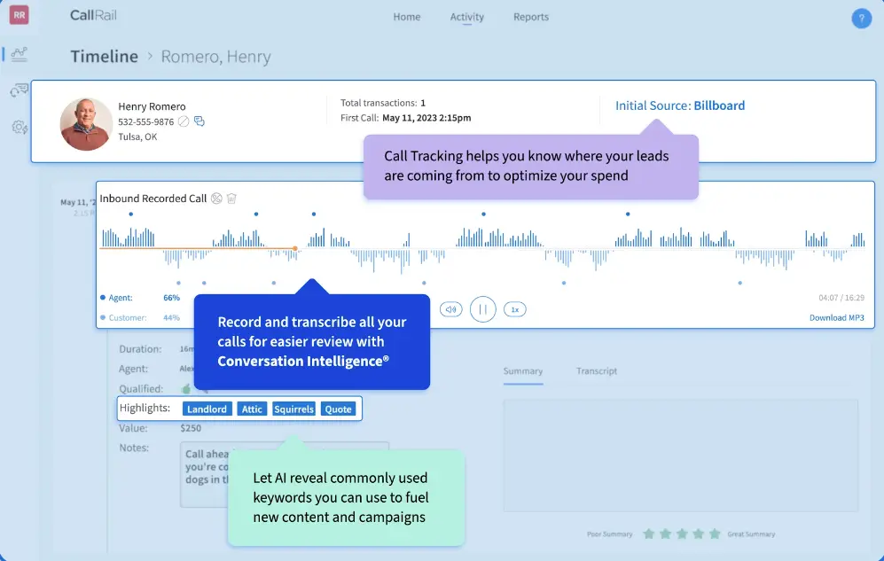Click the phone number 532-555-9876
884x561 pixels.
click(146, 121)
